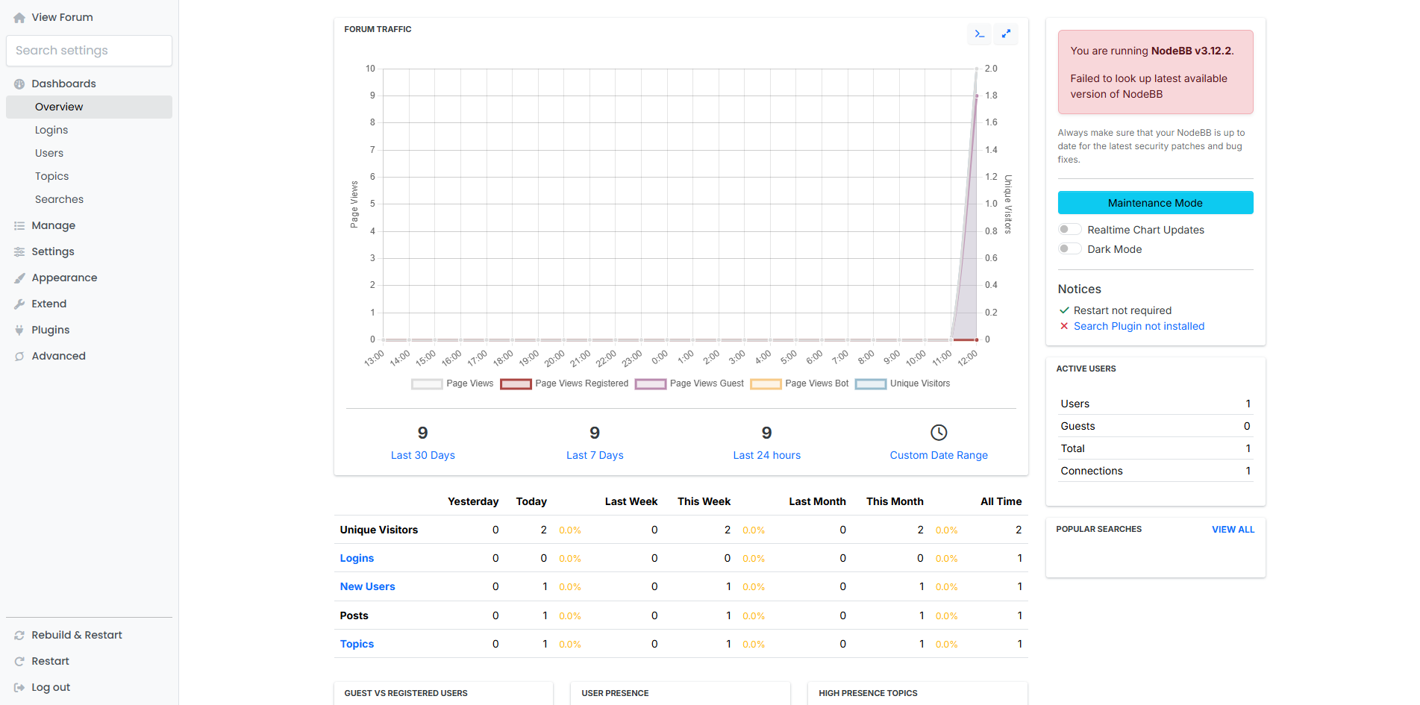1420x705 pixels.
Task: Open the Searches dashboard
Action: [89, 199]
